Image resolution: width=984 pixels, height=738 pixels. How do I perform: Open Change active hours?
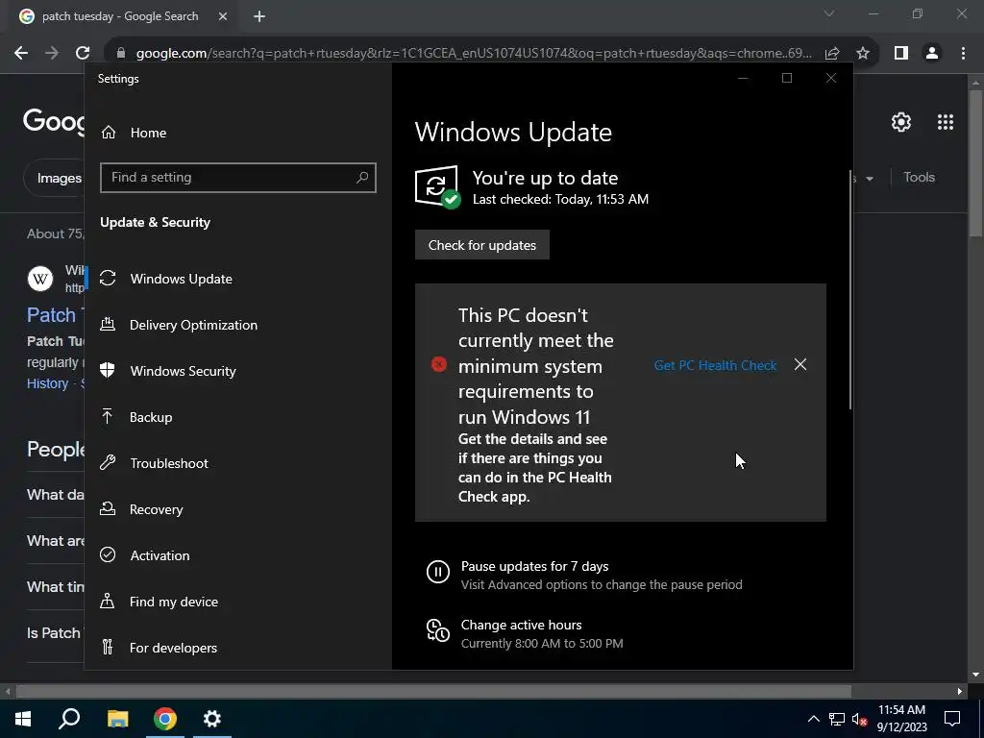(x=521, y=625)
